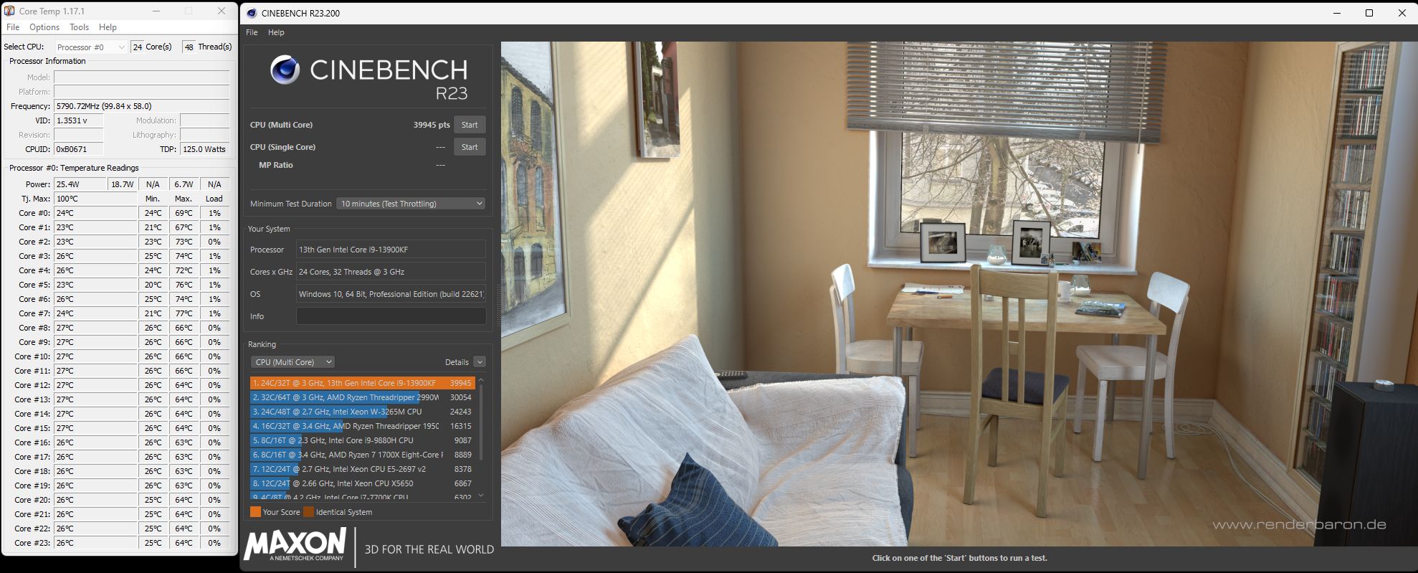Click the OS field showing Windows 10
This screenshot has height=573, width=1418.
[x=391, y=294]
